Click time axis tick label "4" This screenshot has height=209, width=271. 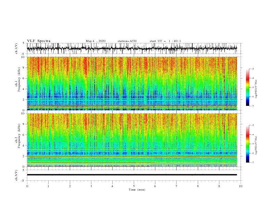(112, 186)
